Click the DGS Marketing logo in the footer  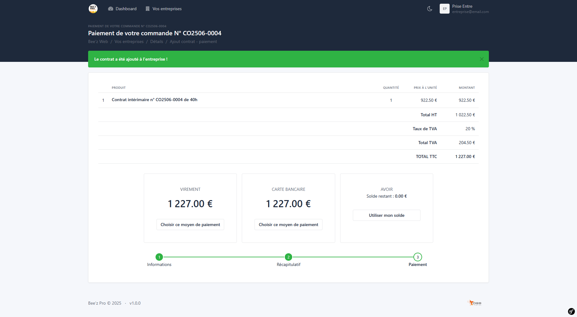pyautogui.click(x=475, y=303)
